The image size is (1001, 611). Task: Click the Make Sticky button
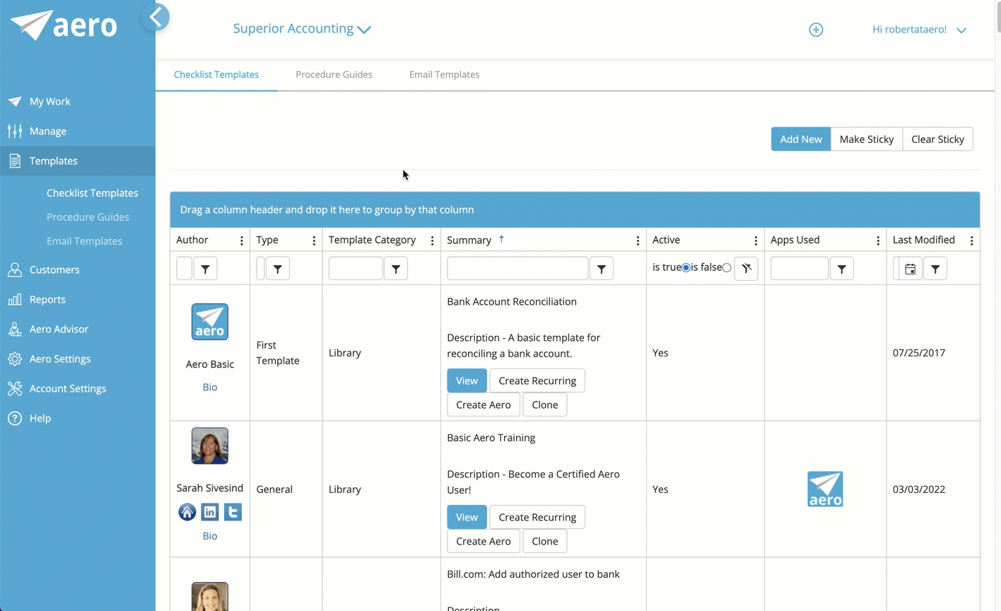tap(867, 139)
